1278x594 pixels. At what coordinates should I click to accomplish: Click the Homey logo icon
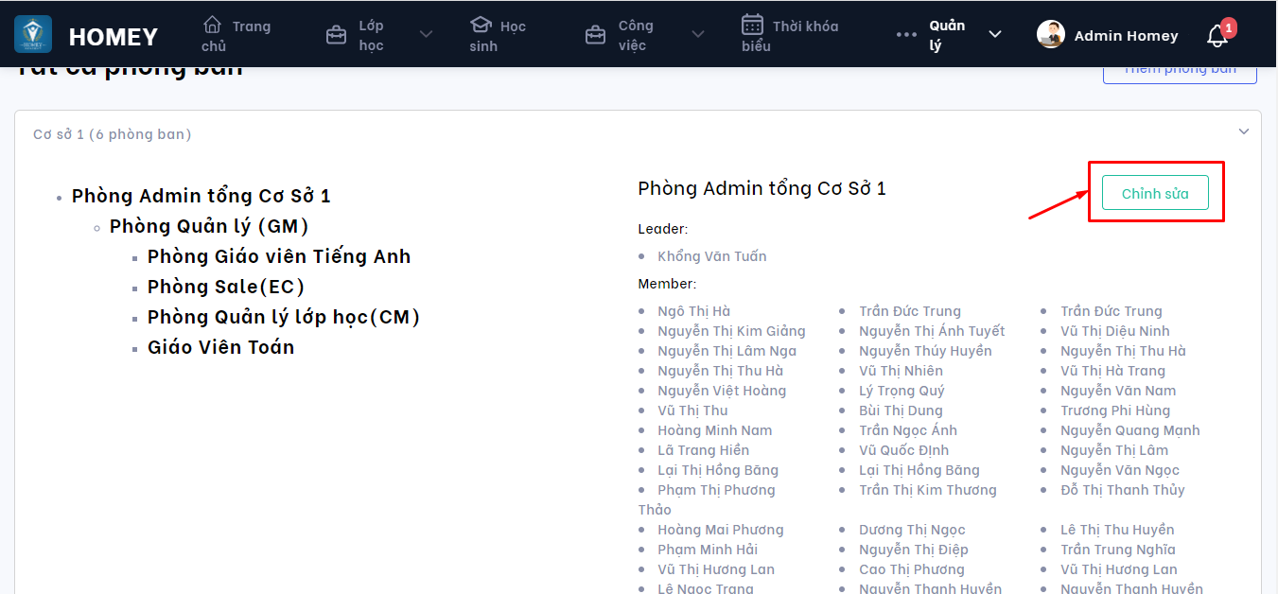[33, 35]
